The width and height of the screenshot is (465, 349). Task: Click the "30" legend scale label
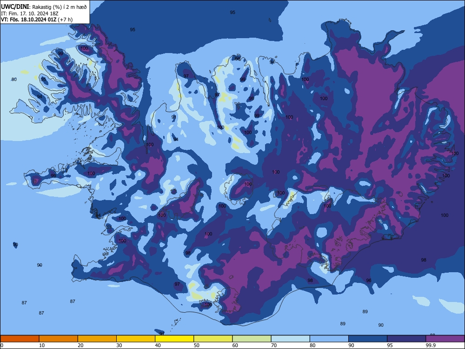[119, 345]
